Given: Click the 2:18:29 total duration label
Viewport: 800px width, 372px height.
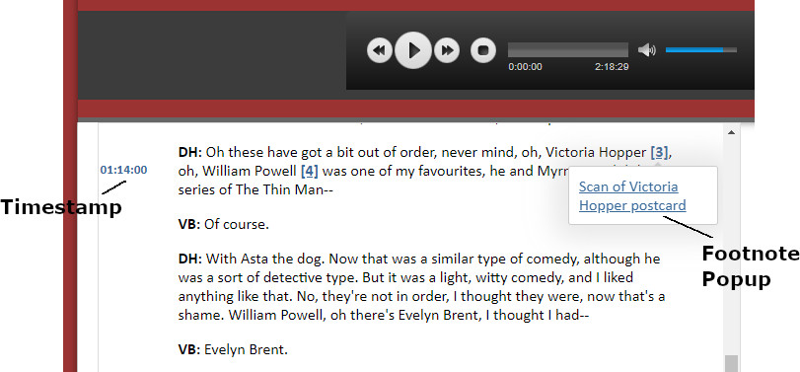Looking at the screenshot, I should [612, 67].
